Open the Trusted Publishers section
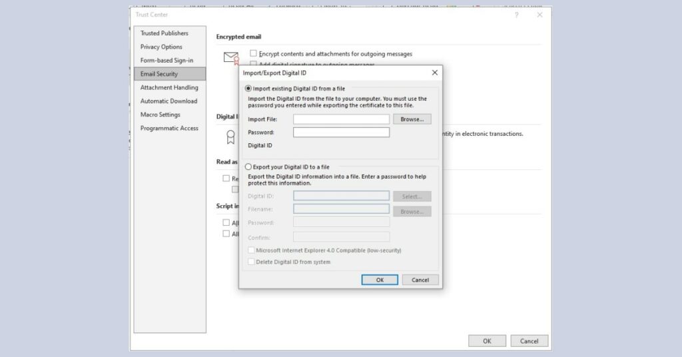This screenshot has height=357, width=682. [x=164, y=33]
